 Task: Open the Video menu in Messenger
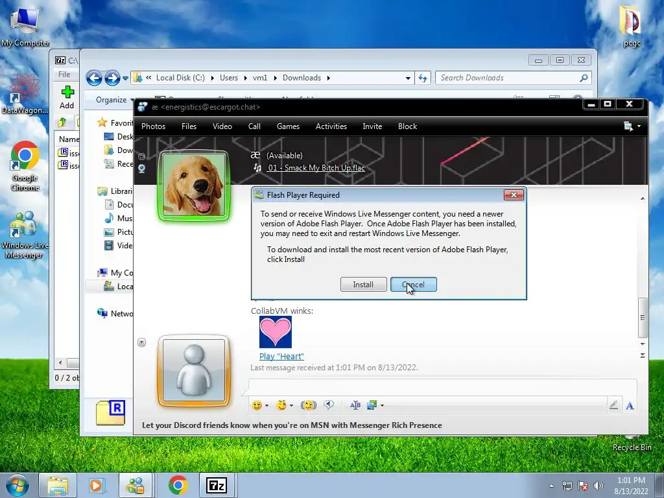[x=222, y=126]
